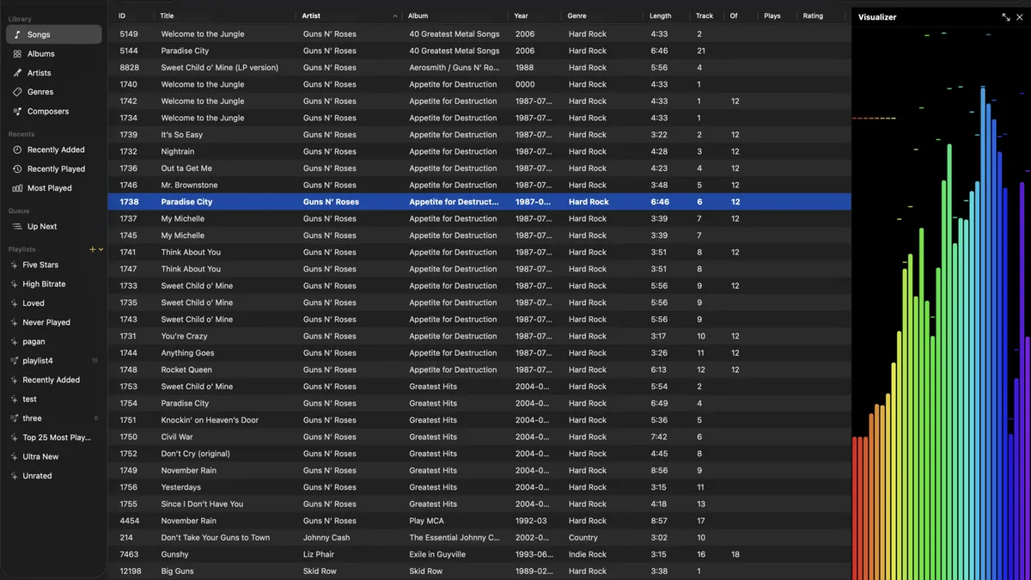
Task: Click the Recently Added clock icon under Recents
Action: 17,150
